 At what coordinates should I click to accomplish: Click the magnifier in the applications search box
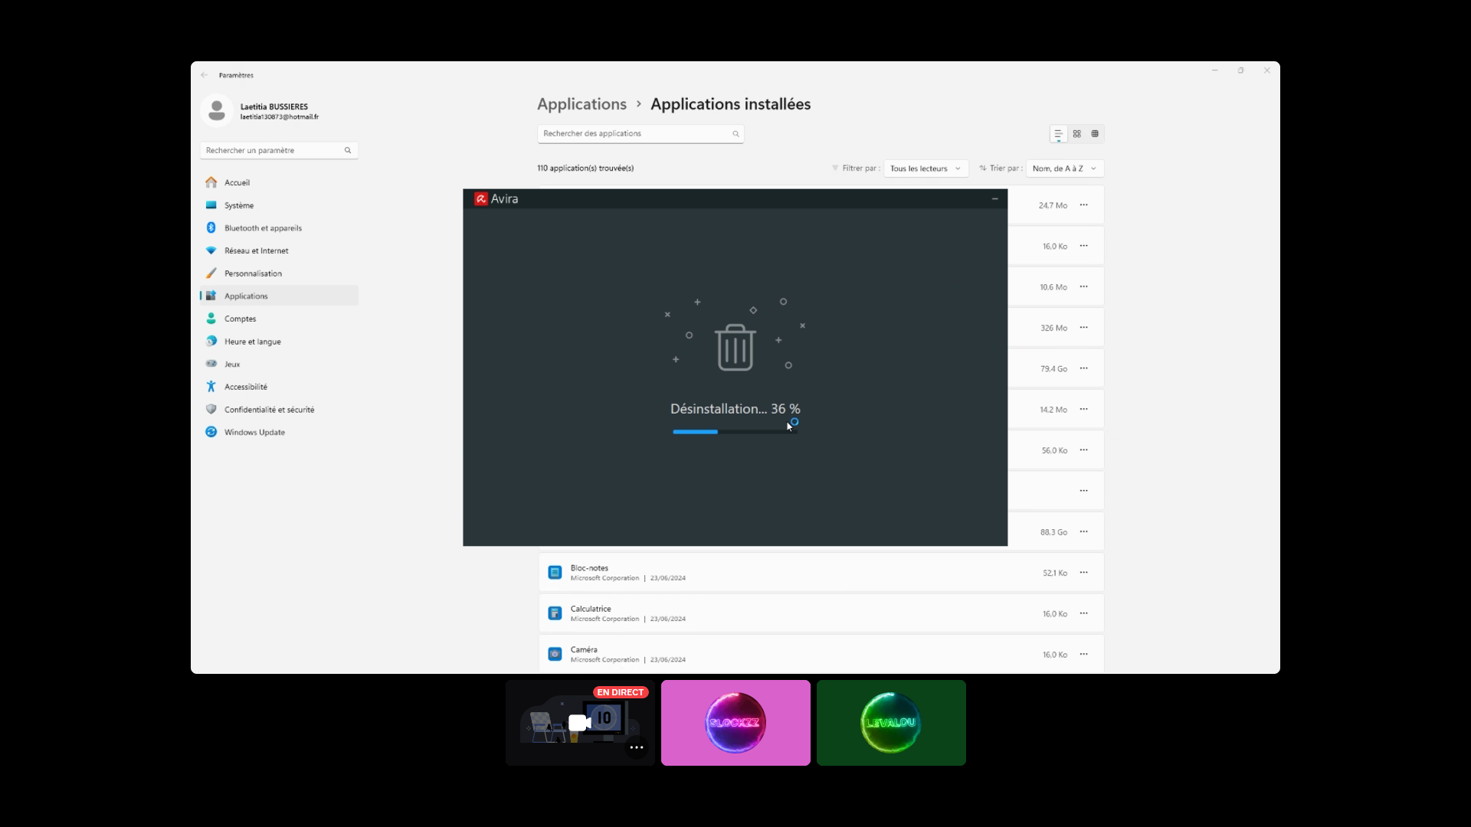click(x=735, y=134)
